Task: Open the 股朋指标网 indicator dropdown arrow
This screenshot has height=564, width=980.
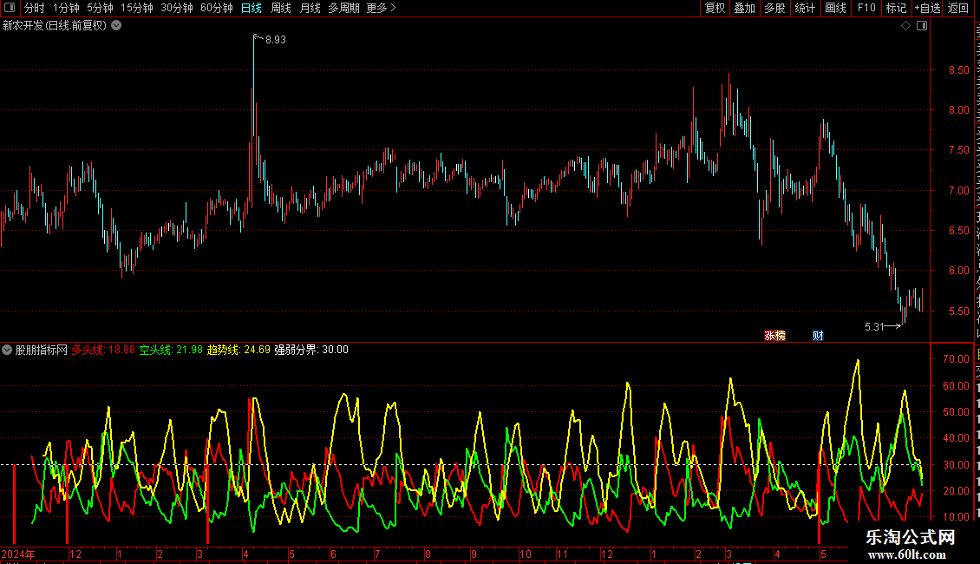Action: pos(7,351)
